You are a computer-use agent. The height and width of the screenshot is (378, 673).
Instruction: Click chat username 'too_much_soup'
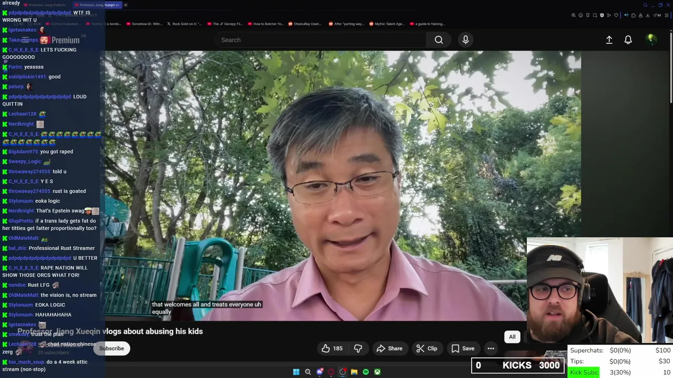(x=26, y=362)
